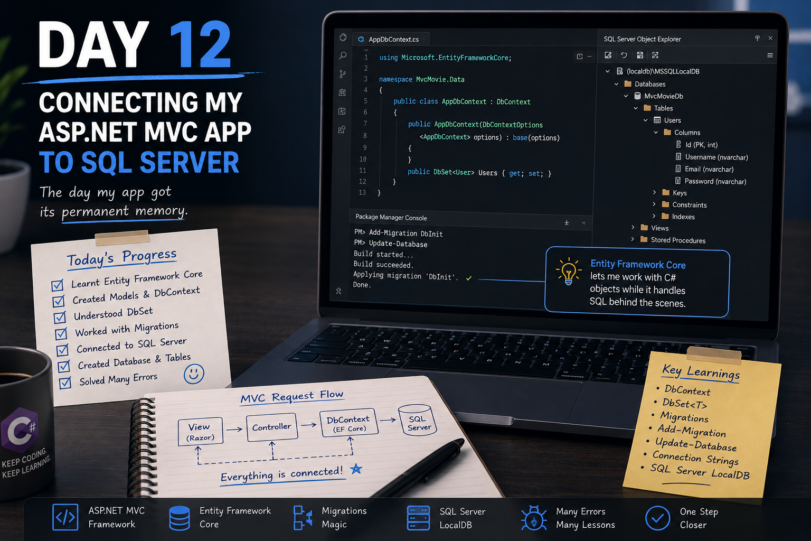Expand the Constraints folder chevron
The image size is (811, 541).
coord(654,204)
